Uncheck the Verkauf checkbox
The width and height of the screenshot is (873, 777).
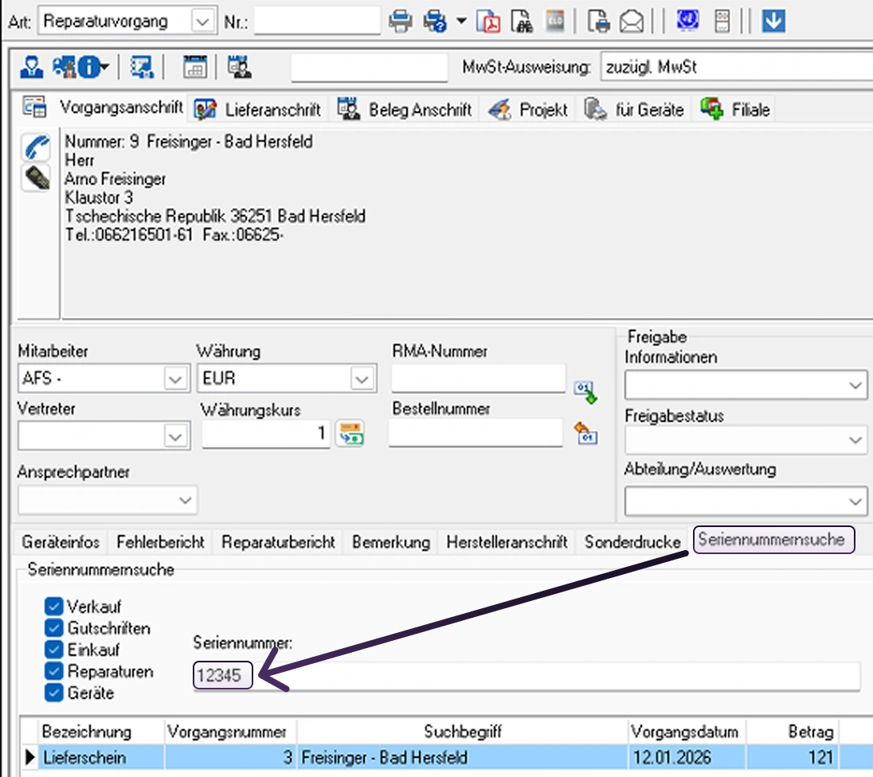coord(54,607)
